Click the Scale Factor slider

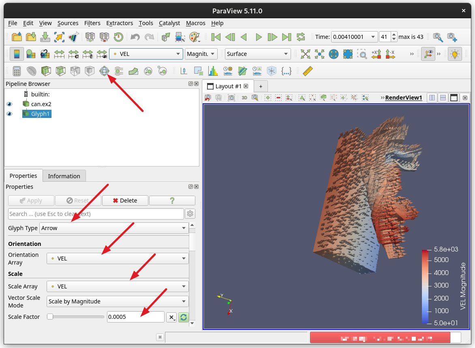coord(75,317)
